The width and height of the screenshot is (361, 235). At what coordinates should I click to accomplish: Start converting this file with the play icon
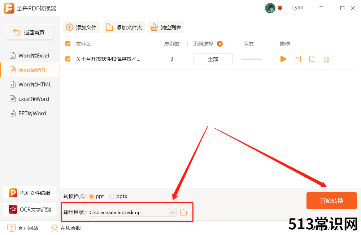283,59
